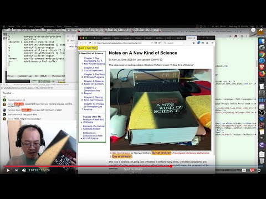Screen dimensions: 266x199
Task: Open Emacs purple icon in the Dock
Action: (262, 145)
